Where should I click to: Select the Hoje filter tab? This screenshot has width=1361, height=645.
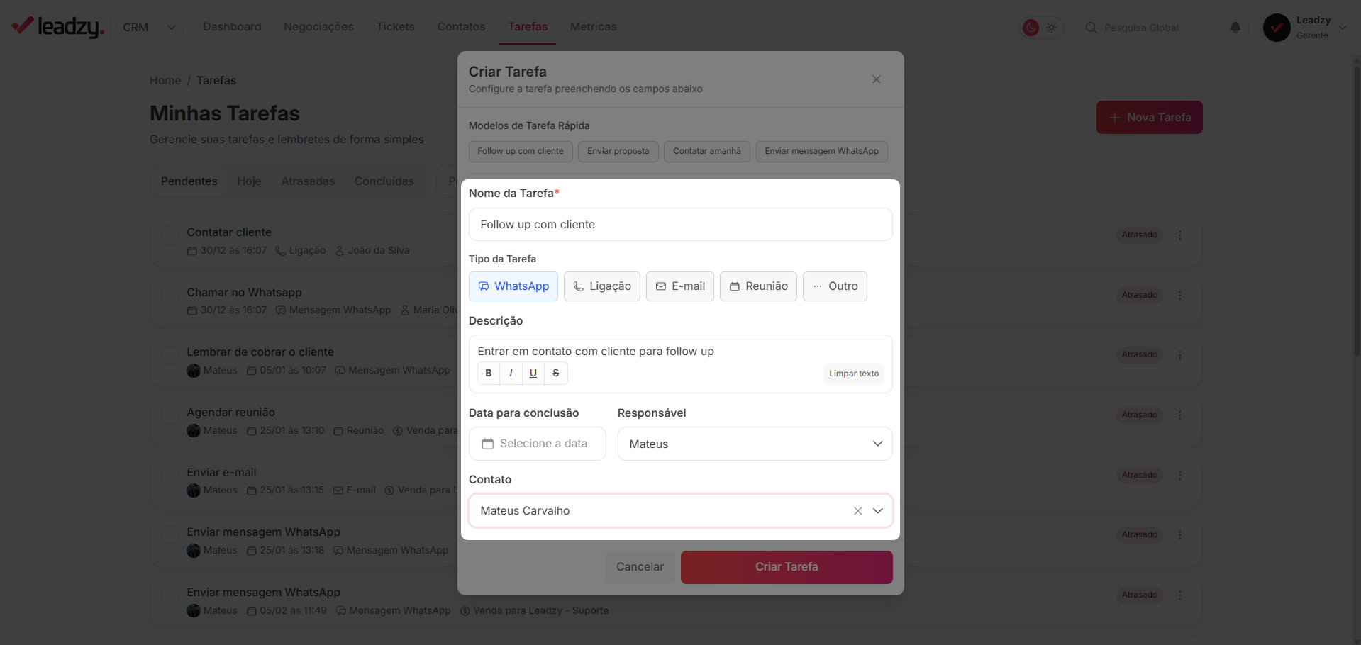(250, 181)
